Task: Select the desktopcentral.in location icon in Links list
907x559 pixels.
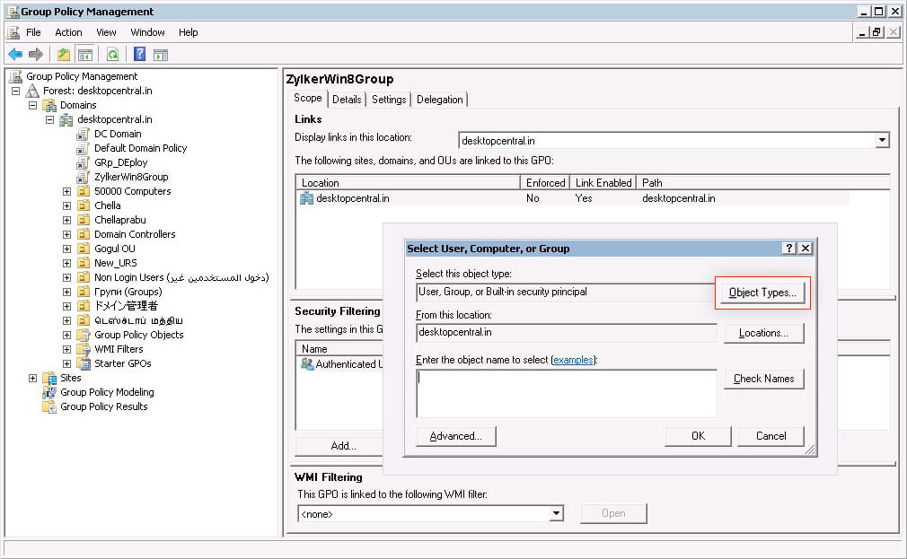Action: (x=305, y=197)
